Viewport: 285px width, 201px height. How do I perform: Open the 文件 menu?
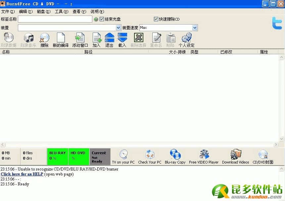pyautogui.click(x=8, y=12)
